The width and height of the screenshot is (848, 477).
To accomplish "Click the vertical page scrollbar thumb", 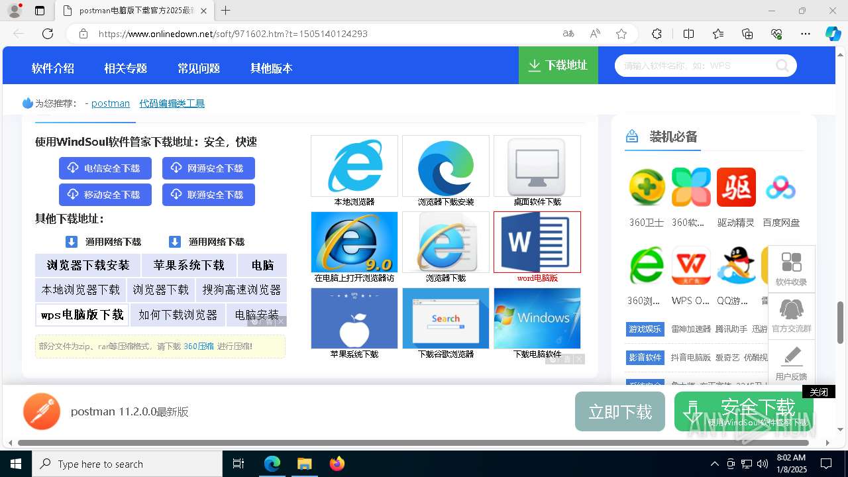I will pos(841,322).
